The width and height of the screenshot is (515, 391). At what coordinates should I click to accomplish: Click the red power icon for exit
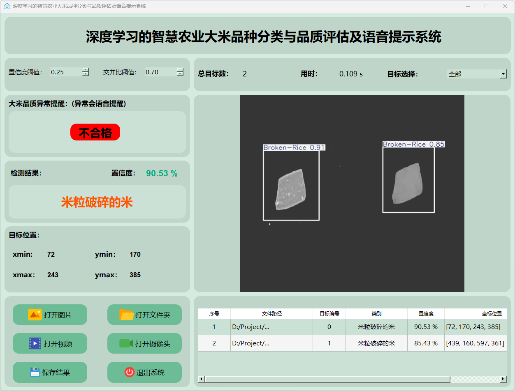click(x=129, y=372)
